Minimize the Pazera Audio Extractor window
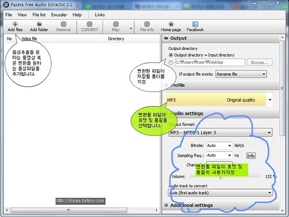Viewport: 289px width, 217px height. click(x=254, y=3)
